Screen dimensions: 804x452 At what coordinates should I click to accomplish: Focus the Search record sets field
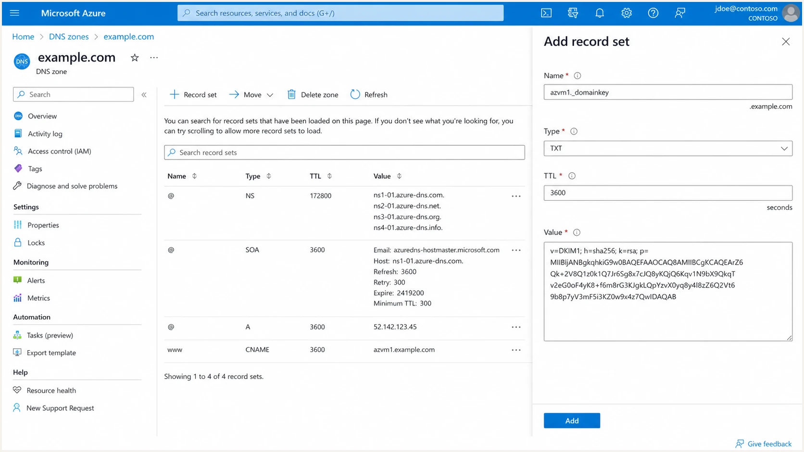point(344,152)
